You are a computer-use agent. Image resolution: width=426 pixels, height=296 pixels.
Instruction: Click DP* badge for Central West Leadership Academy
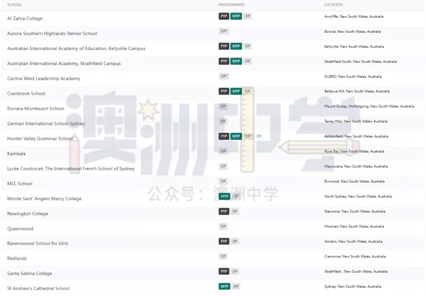pos(224,76)
